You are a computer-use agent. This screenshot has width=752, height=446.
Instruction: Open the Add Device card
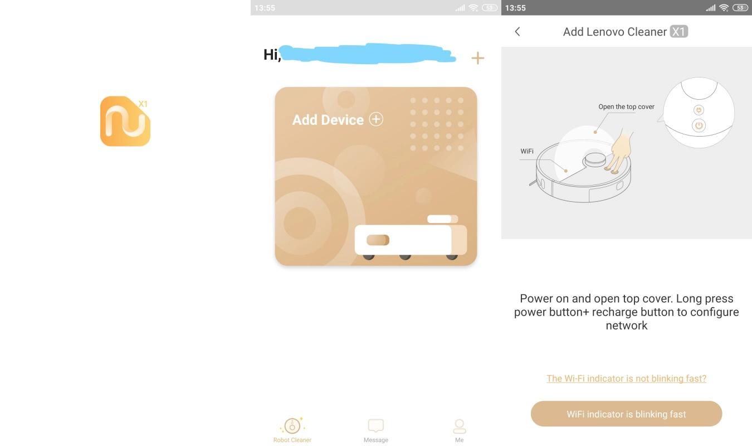pyautogui.click(x=376, y=176)
